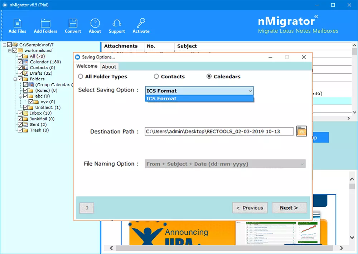This screenshot has width=358, height=254.
Task: Toggle the JunkMail (0) checkbox
Action: click(20, 119)
